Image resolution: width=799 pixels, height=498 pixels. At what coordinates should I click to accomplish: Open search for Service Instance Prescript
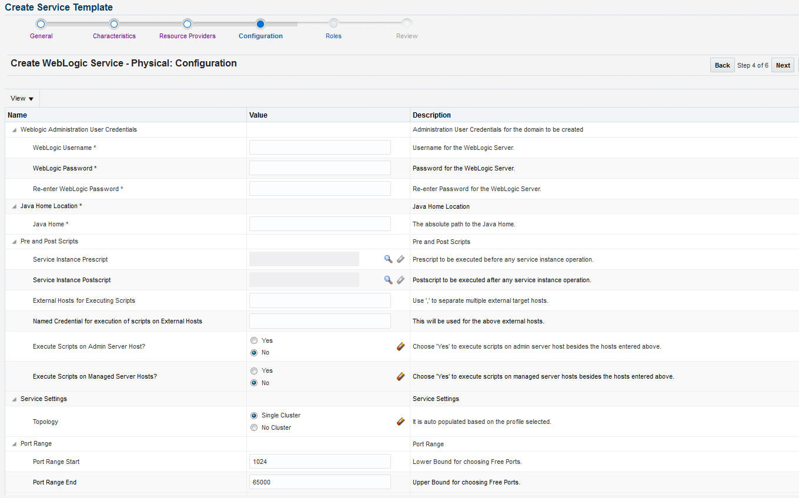click(x=388, y=259)
